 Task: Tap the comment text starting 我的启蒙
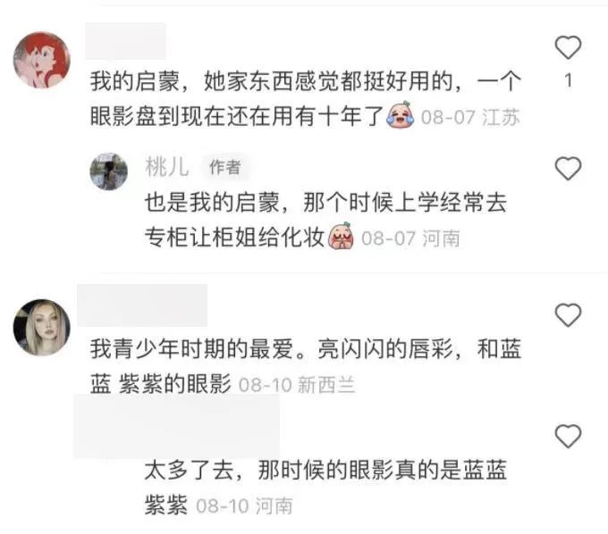(306, 99)
